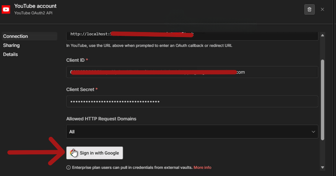This screenshot has height=176, width=336.
Task: Click the YouTube account title text
Action: coord(35,6)
